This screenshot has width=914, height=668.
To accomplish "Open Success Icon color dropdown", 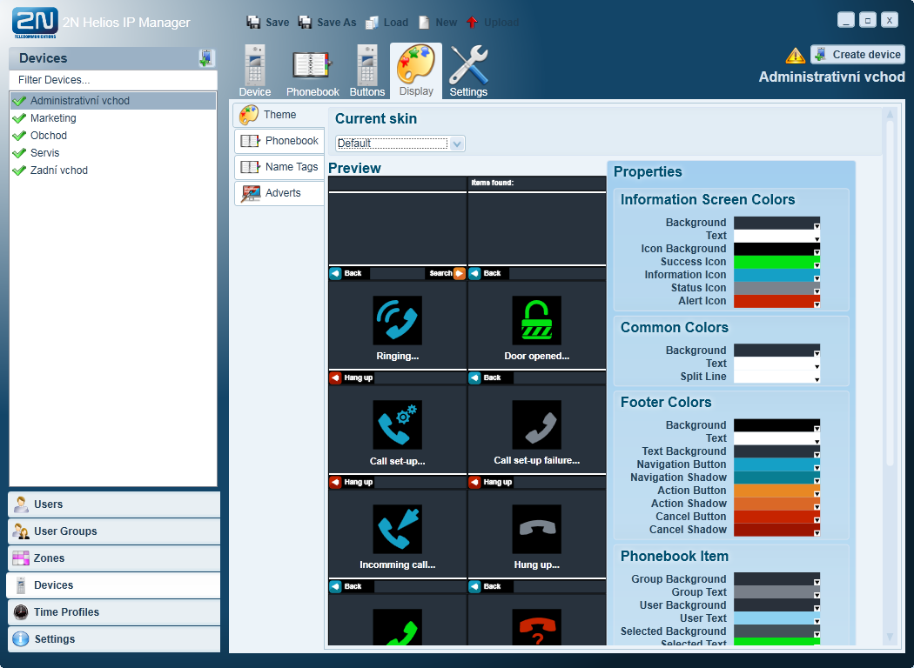I will tap(817, 264).
